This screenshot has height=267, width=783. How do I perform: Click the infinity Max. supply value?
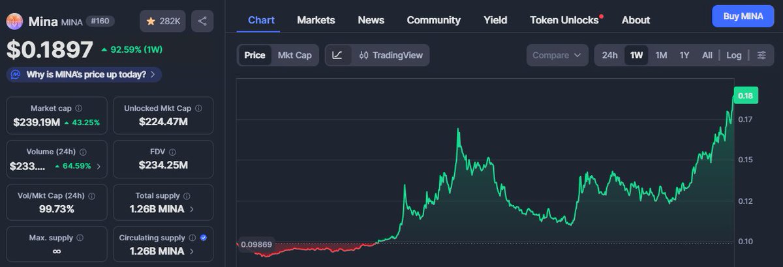pos(57,251)
